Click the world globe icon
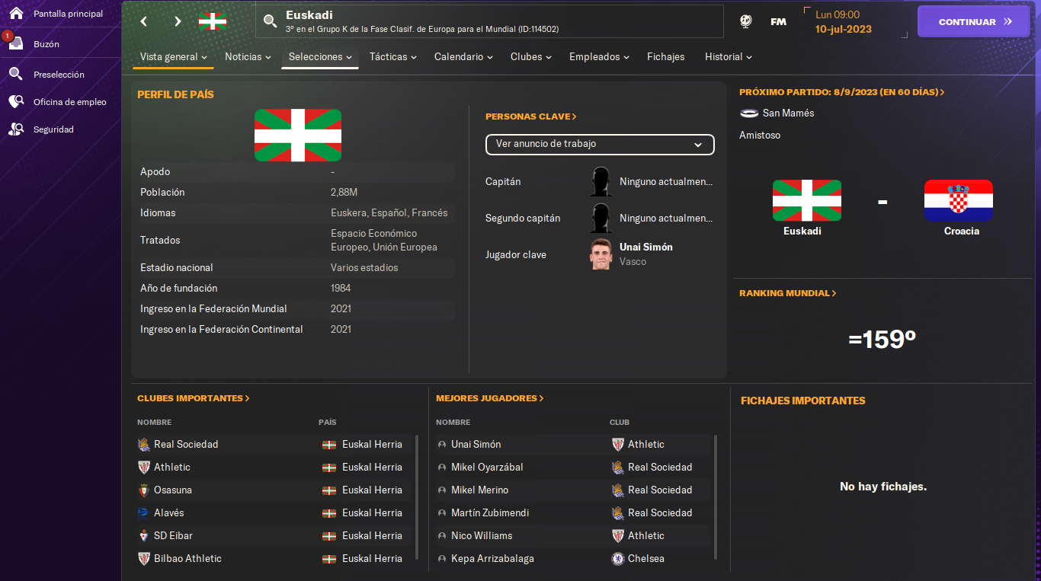1041x581 pixels. click(745, 21)
